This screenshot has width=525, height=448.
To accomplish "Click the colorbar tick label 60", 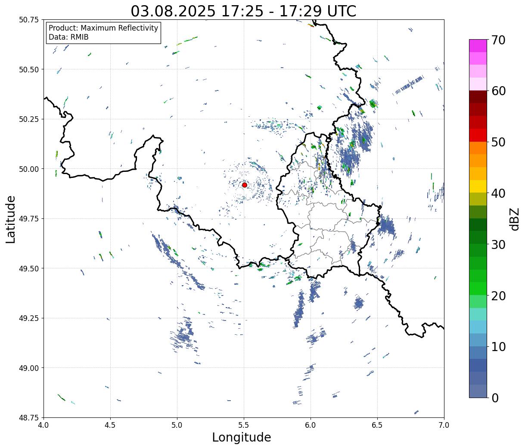I will [498, 91].
